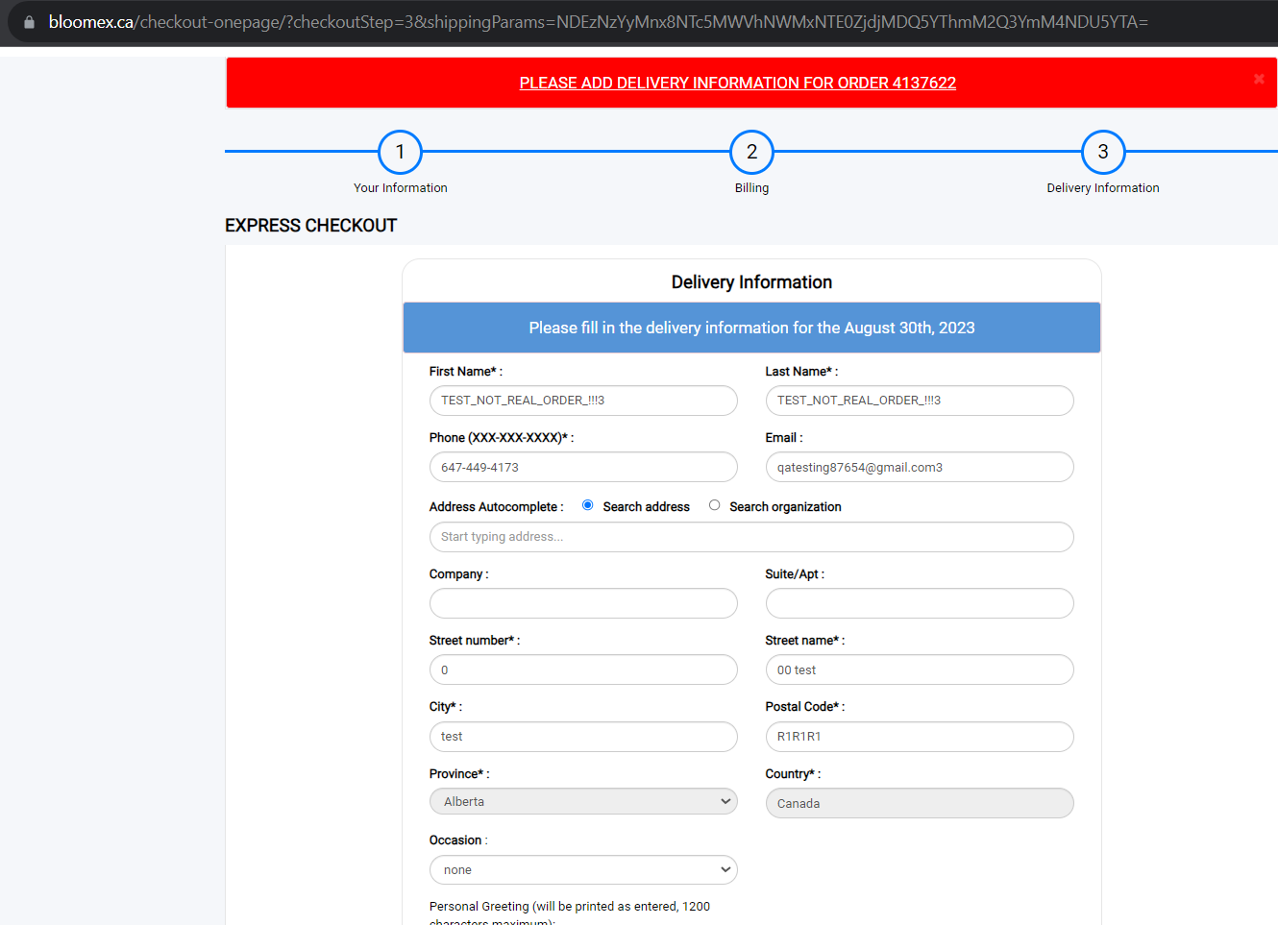Go to step 3 Delivery Information

tap(1103, 152)
